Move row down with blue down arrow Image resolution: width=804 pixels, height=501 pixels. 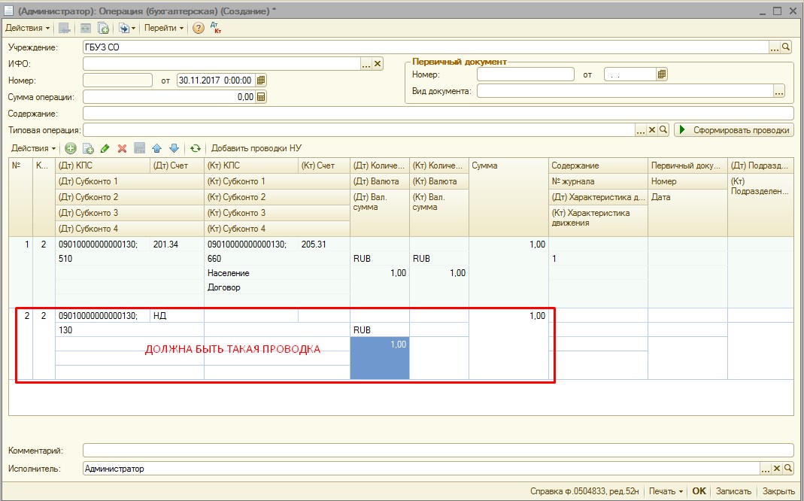pos(174,149)
